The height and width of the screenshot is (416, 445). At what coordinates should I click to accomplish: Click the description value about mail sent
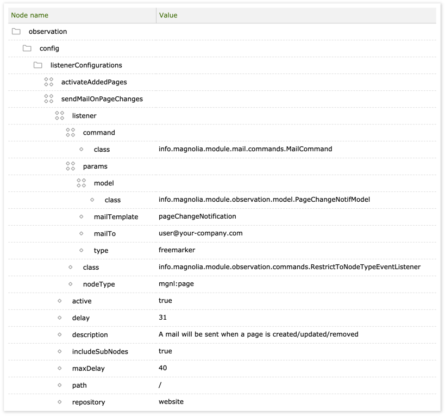(x=258, y=334)
